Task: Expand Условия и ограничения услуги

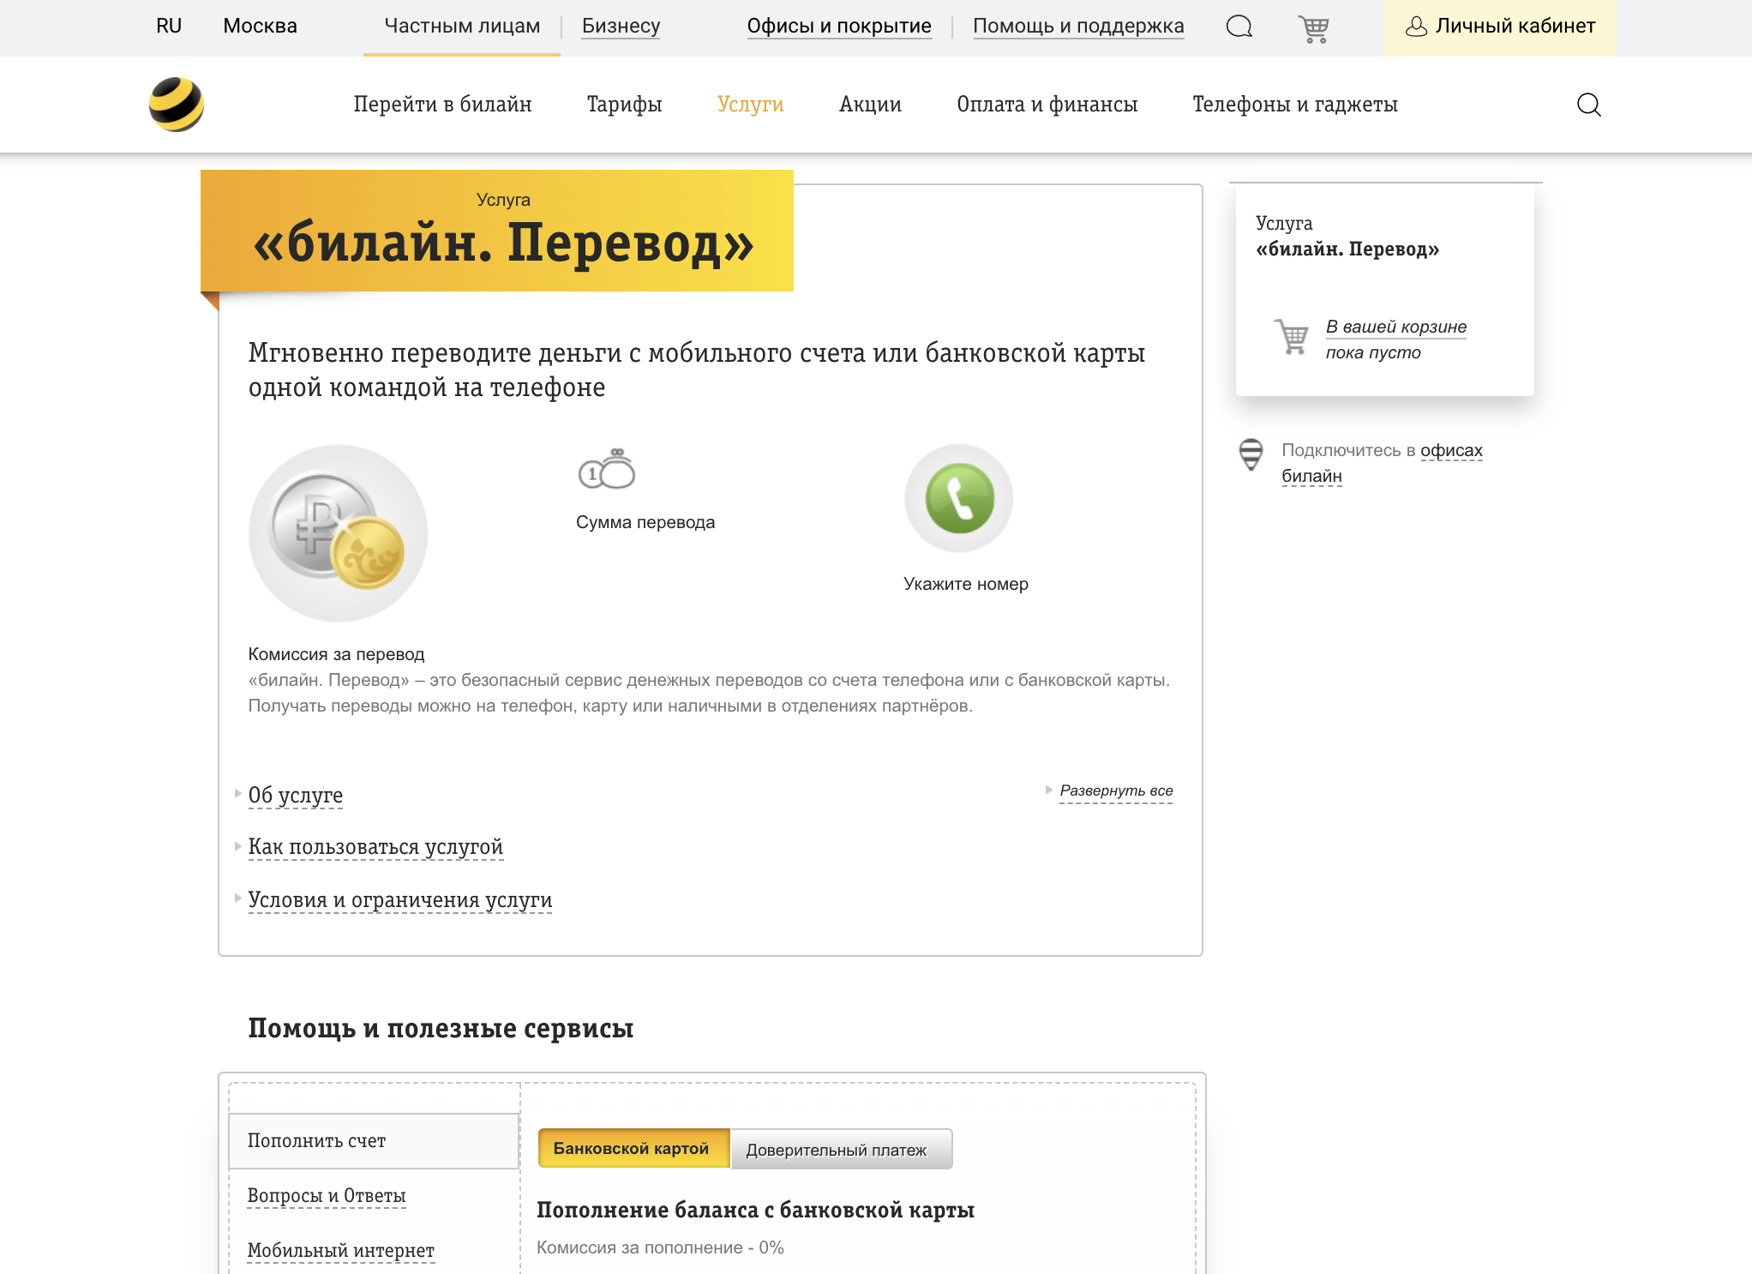Action: 399,900
